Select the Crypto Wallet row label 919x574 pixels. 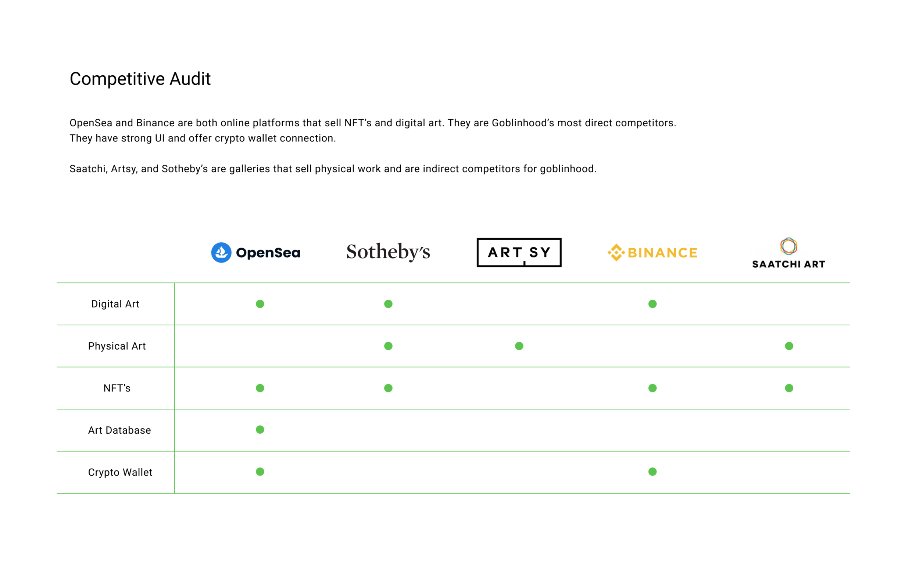pyautogui.click(x=120, y=472)
